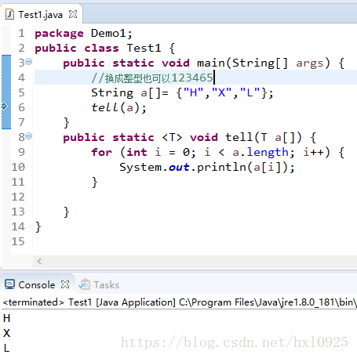Click the generic '<T>' on line 8

[172, 137]
